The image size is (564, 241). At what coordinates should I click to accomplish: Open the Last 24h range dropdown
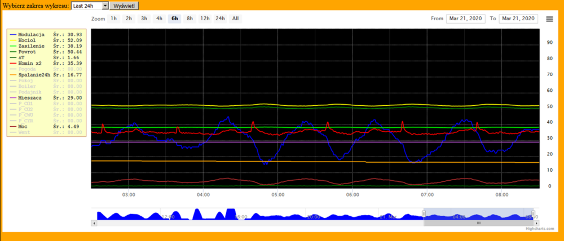coord(90,5)
